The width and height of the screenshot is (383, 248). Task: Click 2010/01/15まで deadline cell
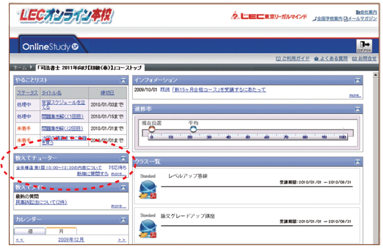[107, 117]
